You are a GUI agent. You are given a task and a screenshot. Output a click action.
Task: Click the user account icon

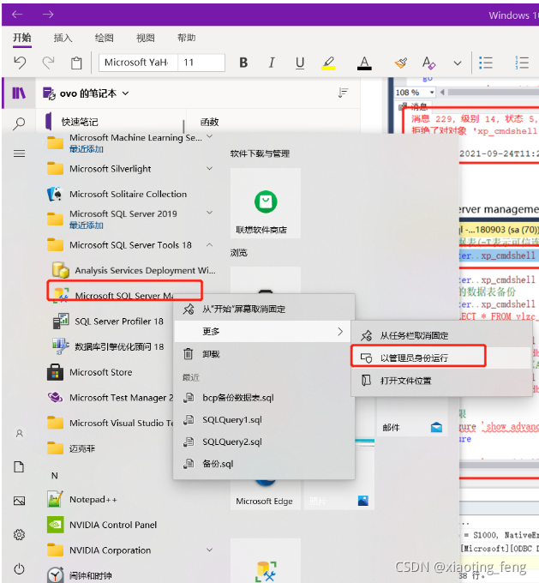pyautogui.click(x=20, y=433)
